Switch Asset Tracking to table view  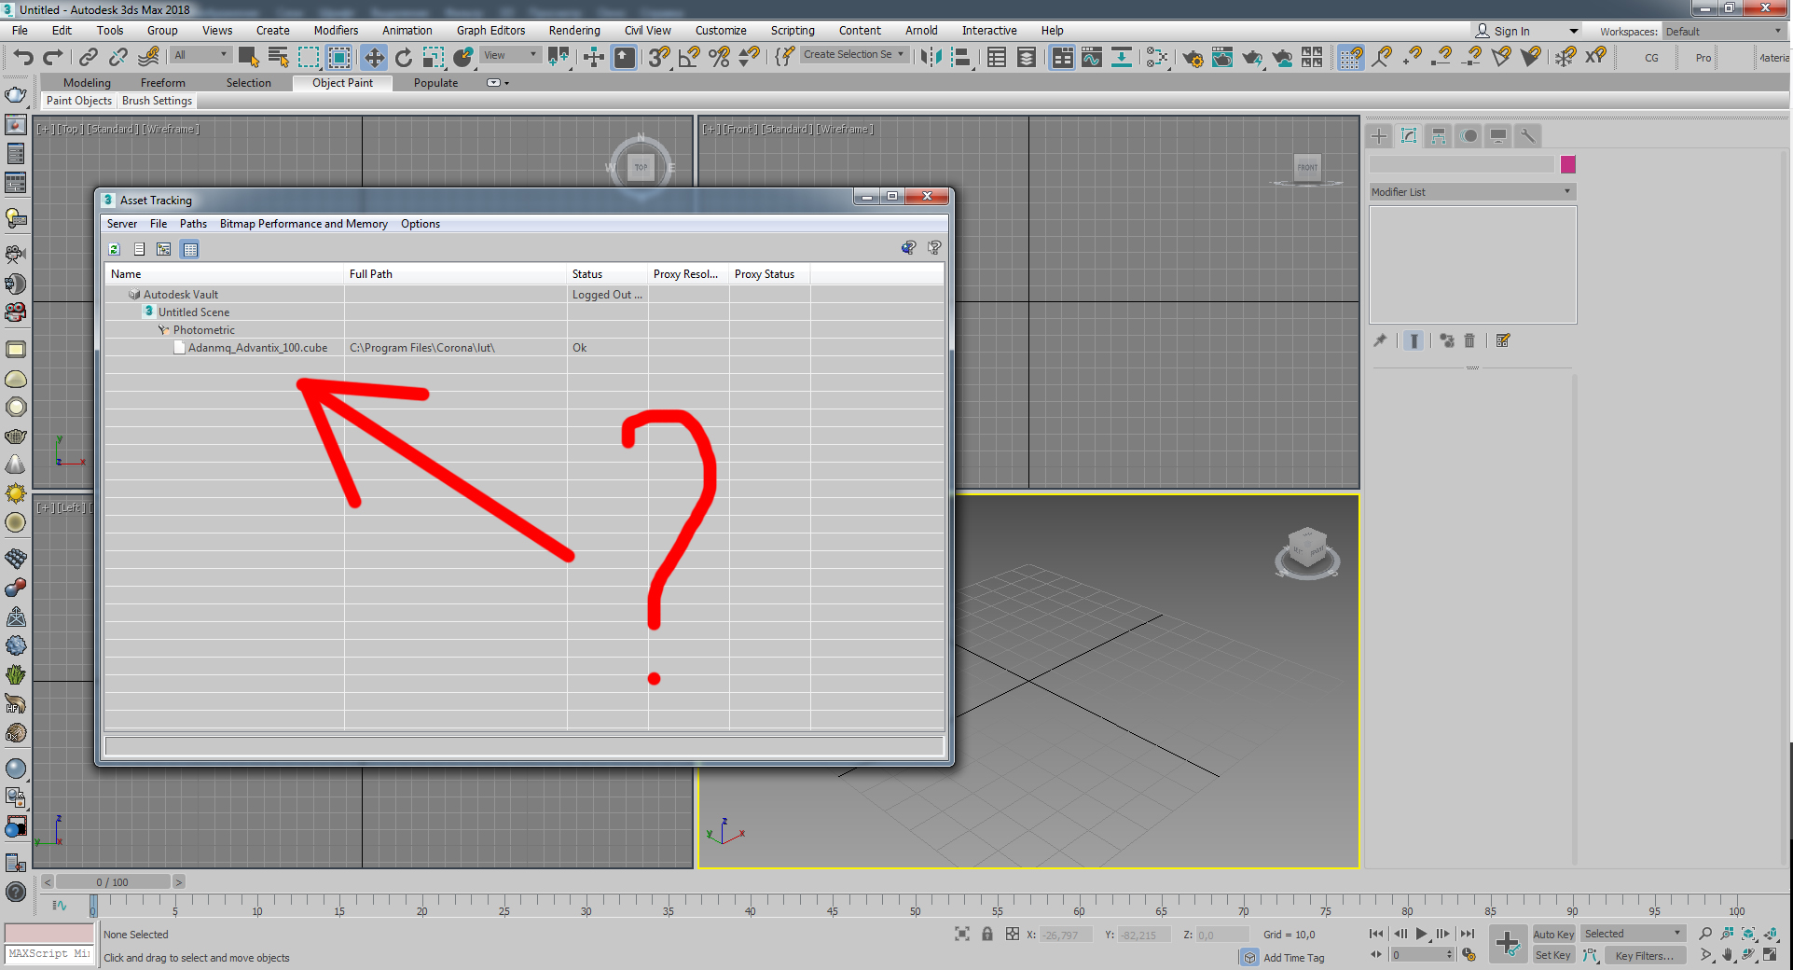pos(190,249)
